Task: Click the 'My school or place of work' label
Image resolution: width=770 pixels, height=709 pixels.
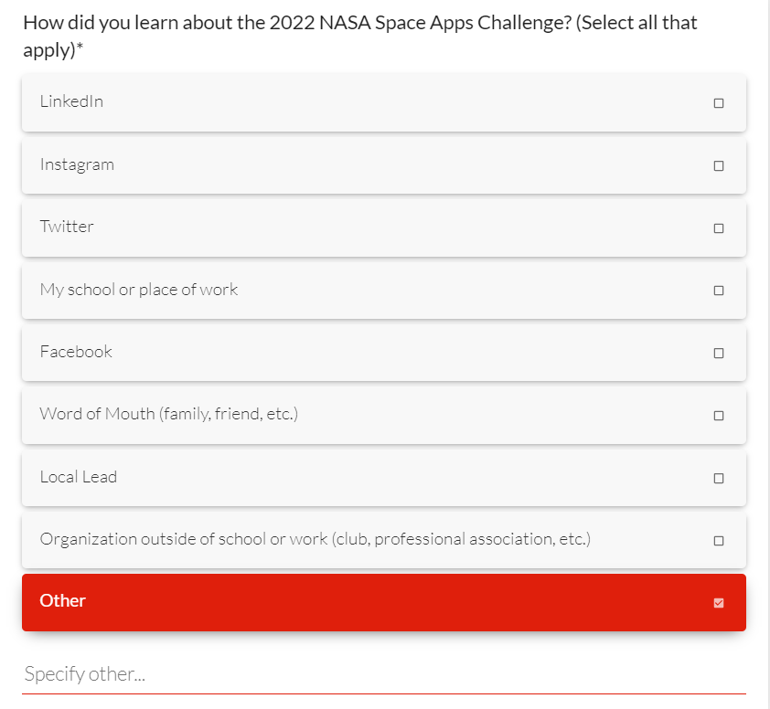Action: (x=139, y=290)
